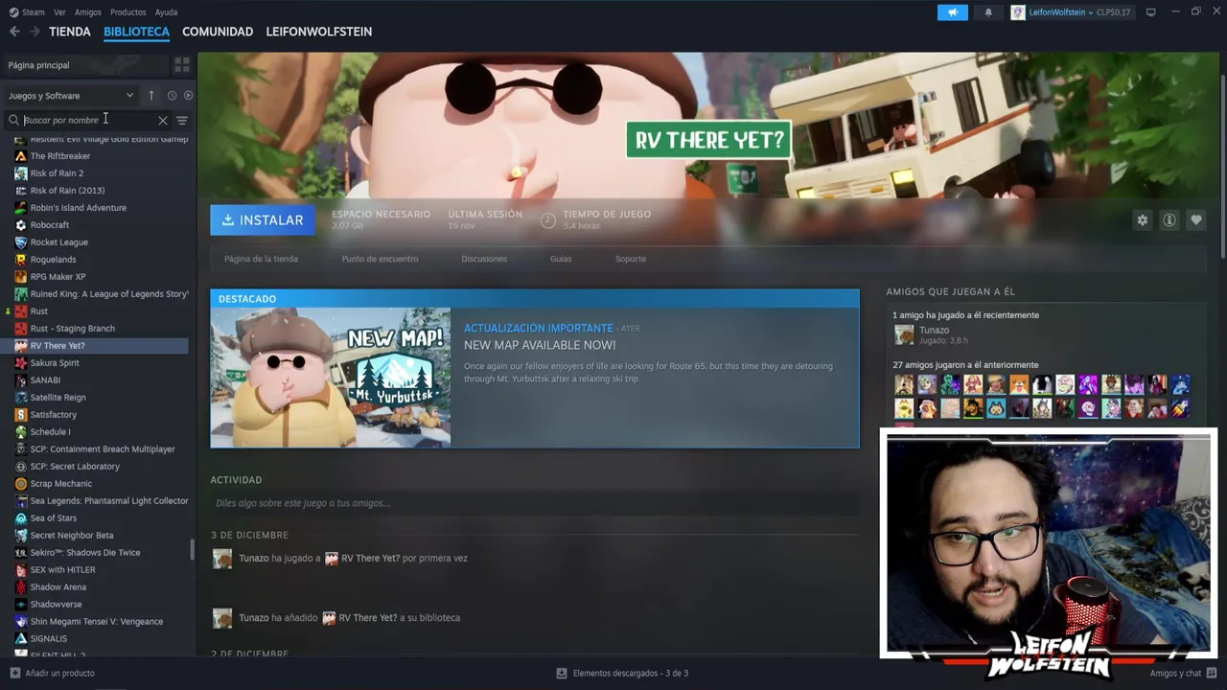Open the megaphone announcements button
The height and width of the screenshot is (690, 1227).
coord(953,12)
